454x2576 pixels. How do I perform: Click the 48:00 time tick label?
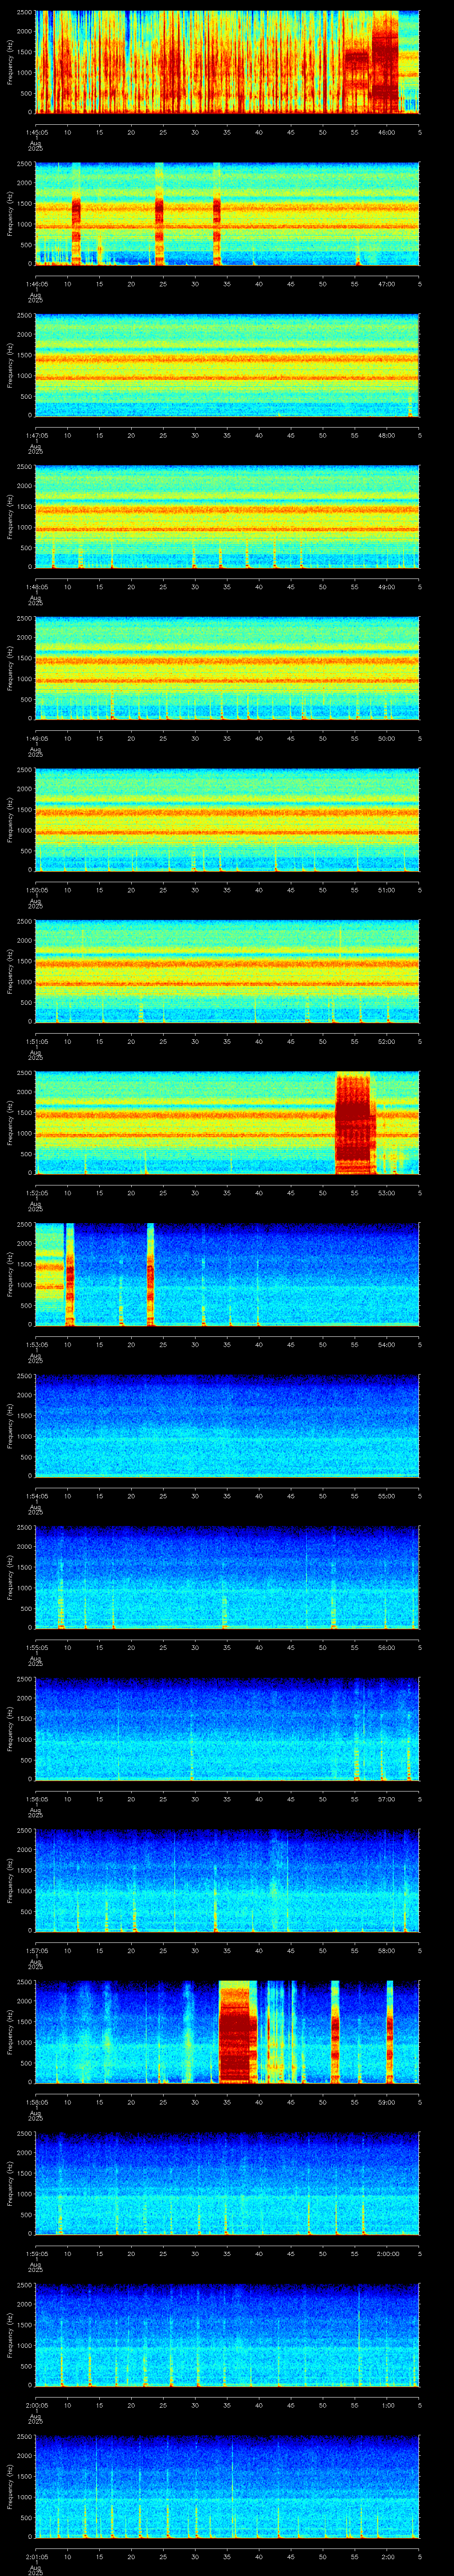(x=386, y=435)
